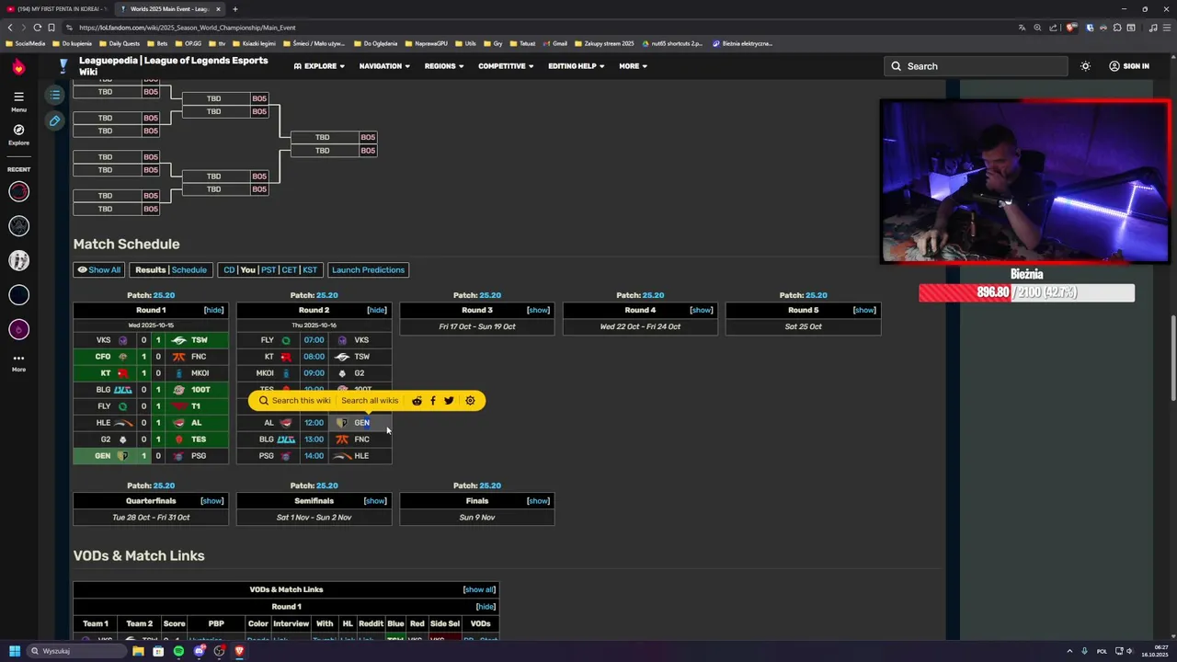Screen dimensions: 1177x662
Task: Click the 07:00 match time link
Action: point(314,340)
